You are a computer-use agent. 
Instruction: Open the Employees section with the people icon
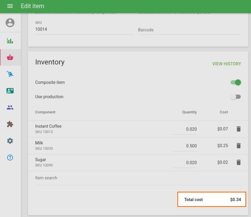(x=10, y=107)
